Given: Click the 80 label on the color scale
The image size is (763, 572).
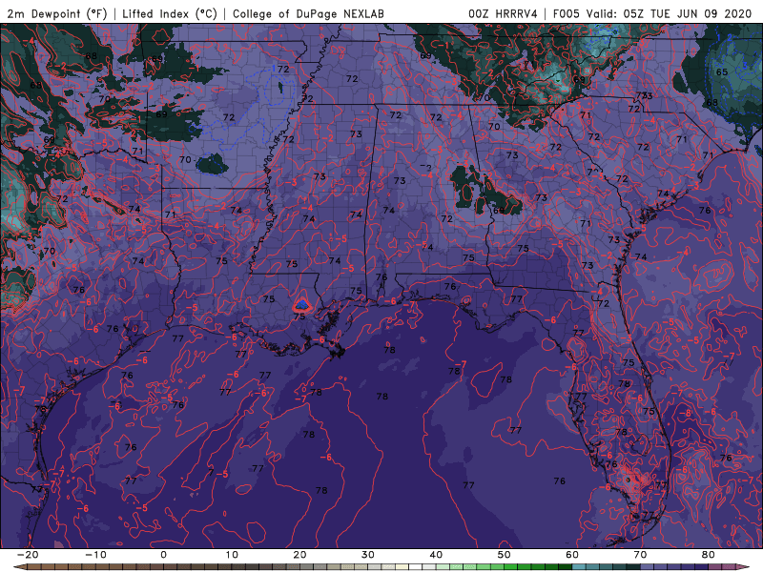Looking at the screenshot, I should [709, 555].
